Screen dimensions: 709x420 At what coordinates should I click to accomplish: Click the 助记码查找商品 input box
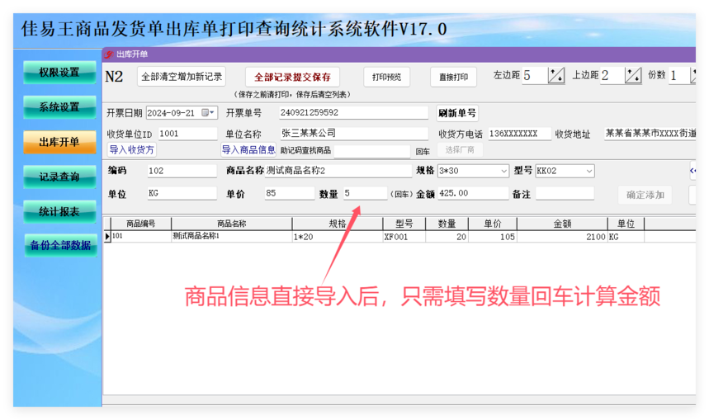pyautogui.click(x=371, y=151)
